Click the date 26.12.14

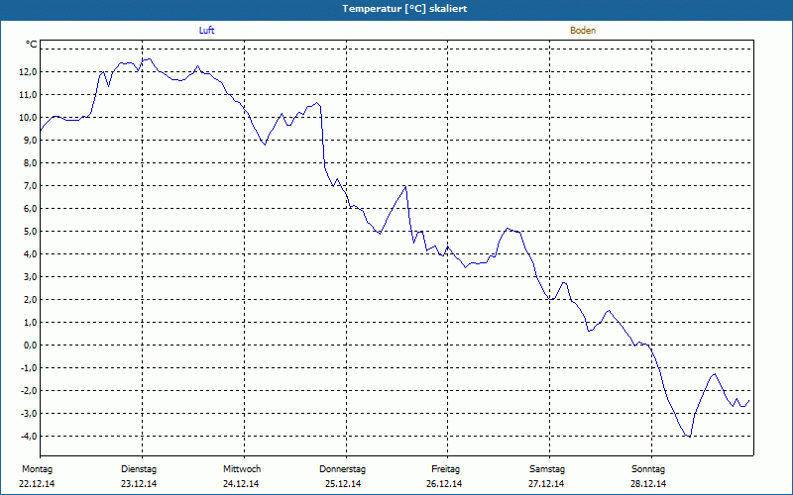tap(444, 484)
